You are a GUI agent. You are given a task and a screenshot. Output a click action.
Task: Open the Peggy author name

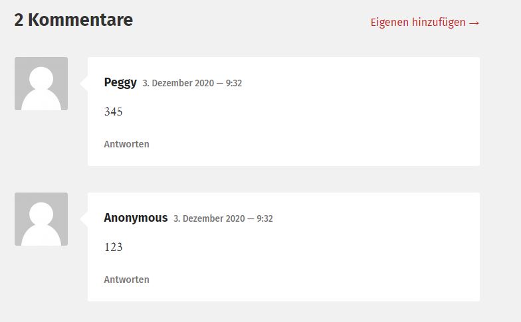coord(120,82)
